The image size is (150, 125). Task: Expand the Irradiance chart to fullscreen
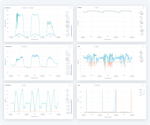click(71, 8)
